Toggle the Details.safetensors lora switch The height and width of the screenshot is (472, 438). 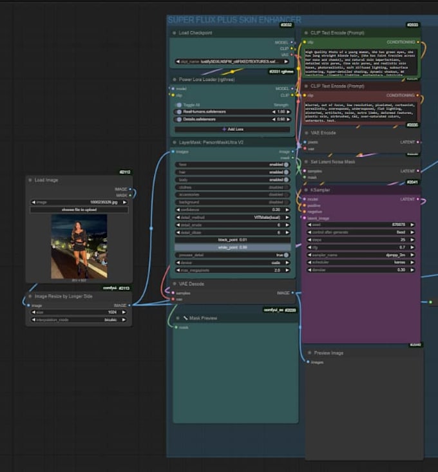point(179,119)
